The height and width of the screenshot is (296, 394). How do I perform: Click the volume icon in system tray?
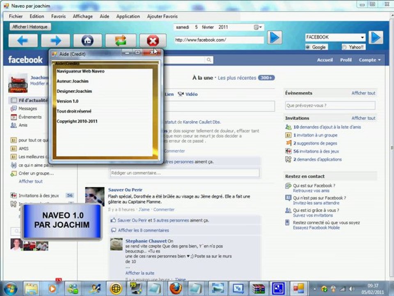coord(352,289)
